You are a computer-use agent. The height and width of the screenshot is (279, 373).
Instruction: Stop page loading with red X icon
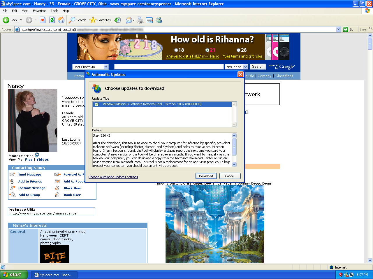(43, 20)
